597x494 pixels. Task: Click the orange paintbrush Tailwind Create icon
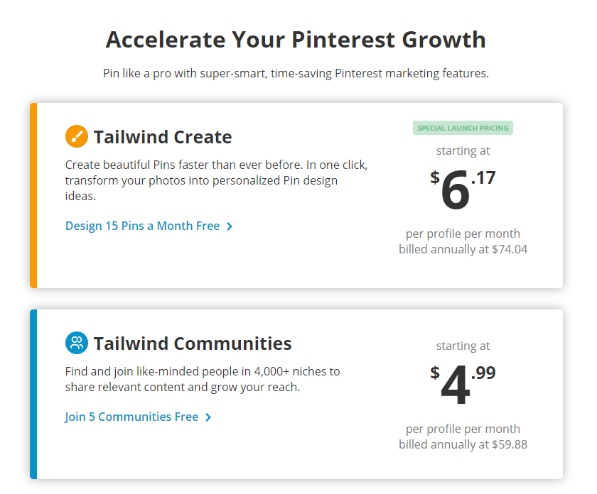click(x=77, y=136)
